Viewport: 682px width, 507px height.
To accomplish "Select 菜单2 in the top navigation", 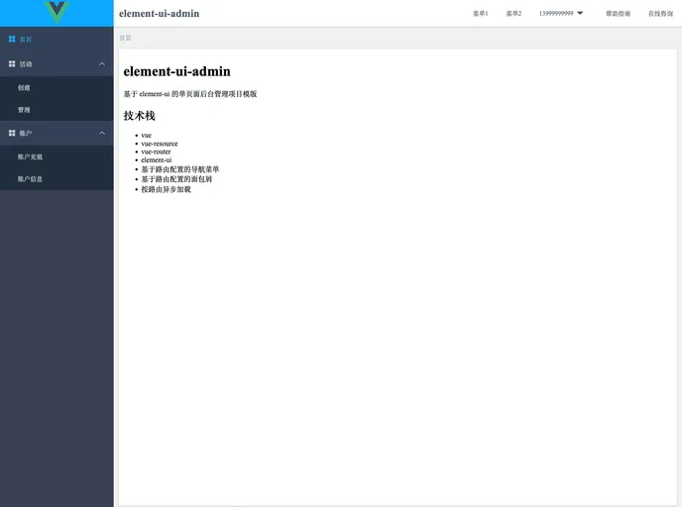I will point(513,14).
